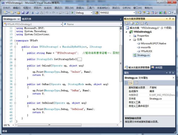Screen dimensions: 178x135
Task: Select the 解决方案资源管理器 bottom tab
Action: (x=137, y=67)
